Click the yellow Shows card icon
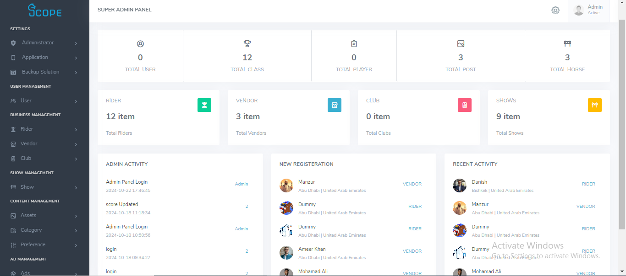The height and width of the screenshot is (276, 626). coord(595,105)
